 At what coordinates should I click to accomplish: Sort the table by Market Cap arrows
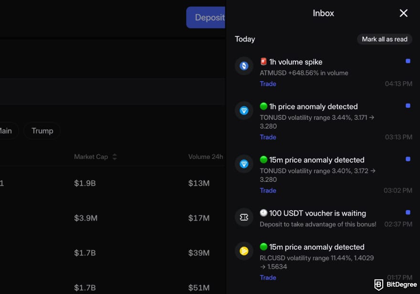coord(115,157)
